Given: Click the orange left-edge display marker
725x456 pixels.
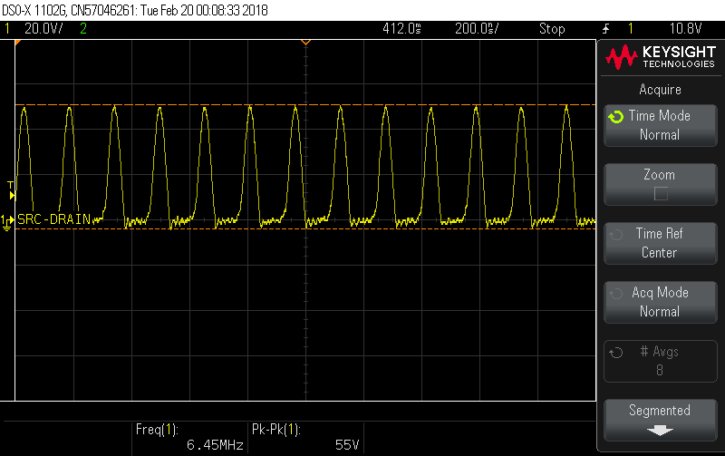Looking at the screenshot, I should (x=18, y=43).
